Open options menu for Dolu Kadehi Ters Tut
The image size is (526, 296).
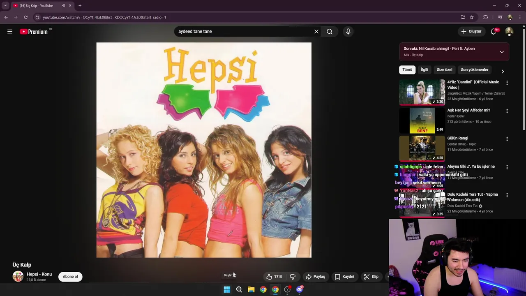pyautogui.click(x=507, y=195)
